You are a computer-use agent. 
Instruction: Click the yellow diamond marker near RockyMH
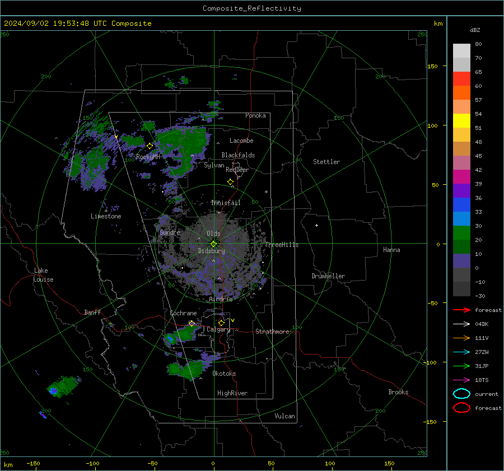150,146
